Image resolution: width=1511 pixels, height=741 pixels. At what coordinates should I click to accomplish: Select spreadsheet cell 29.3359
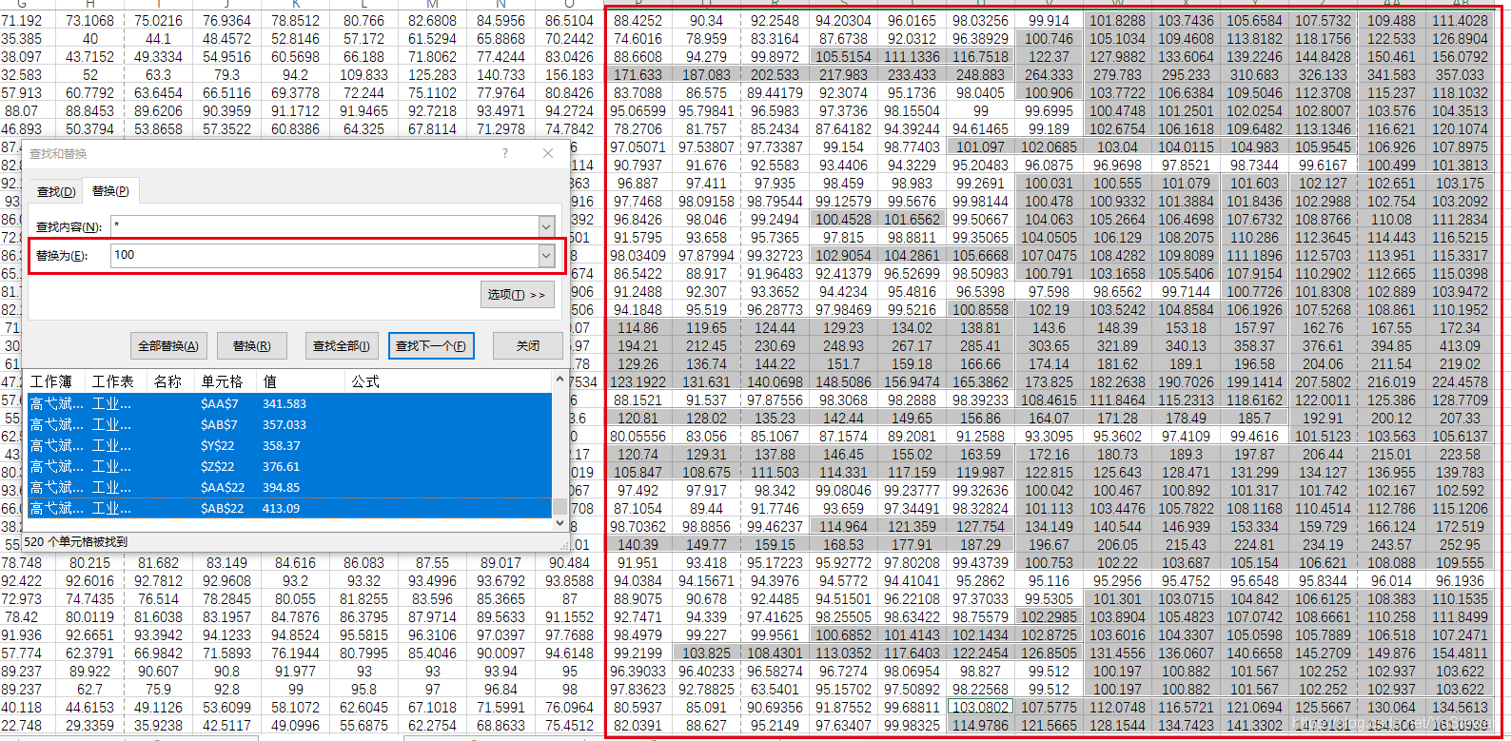coord(89,726)
